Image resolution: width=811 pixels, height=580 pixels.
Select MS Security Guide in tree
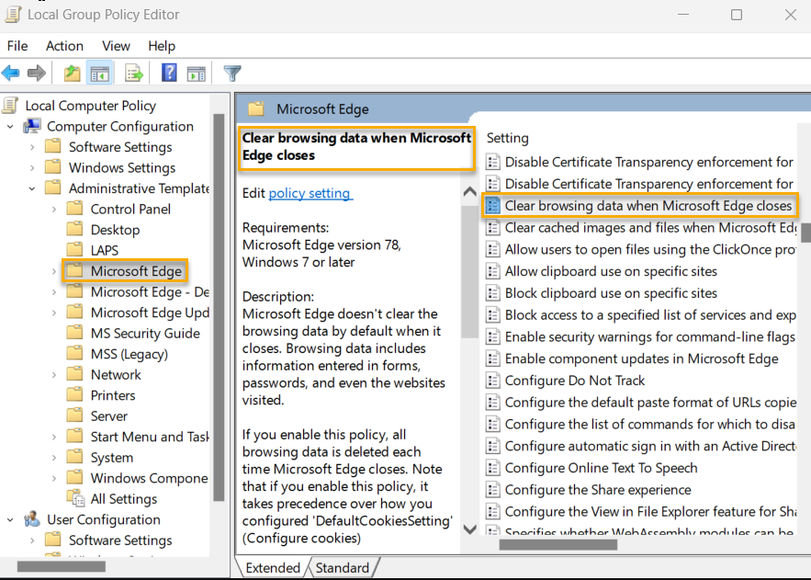(145, 334)
